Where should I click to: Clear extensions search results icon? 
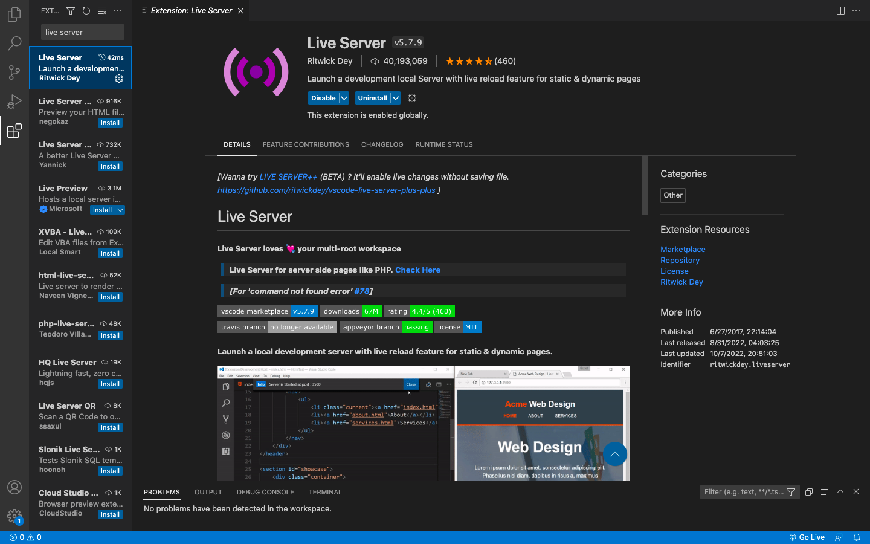[x=102, y=11]
